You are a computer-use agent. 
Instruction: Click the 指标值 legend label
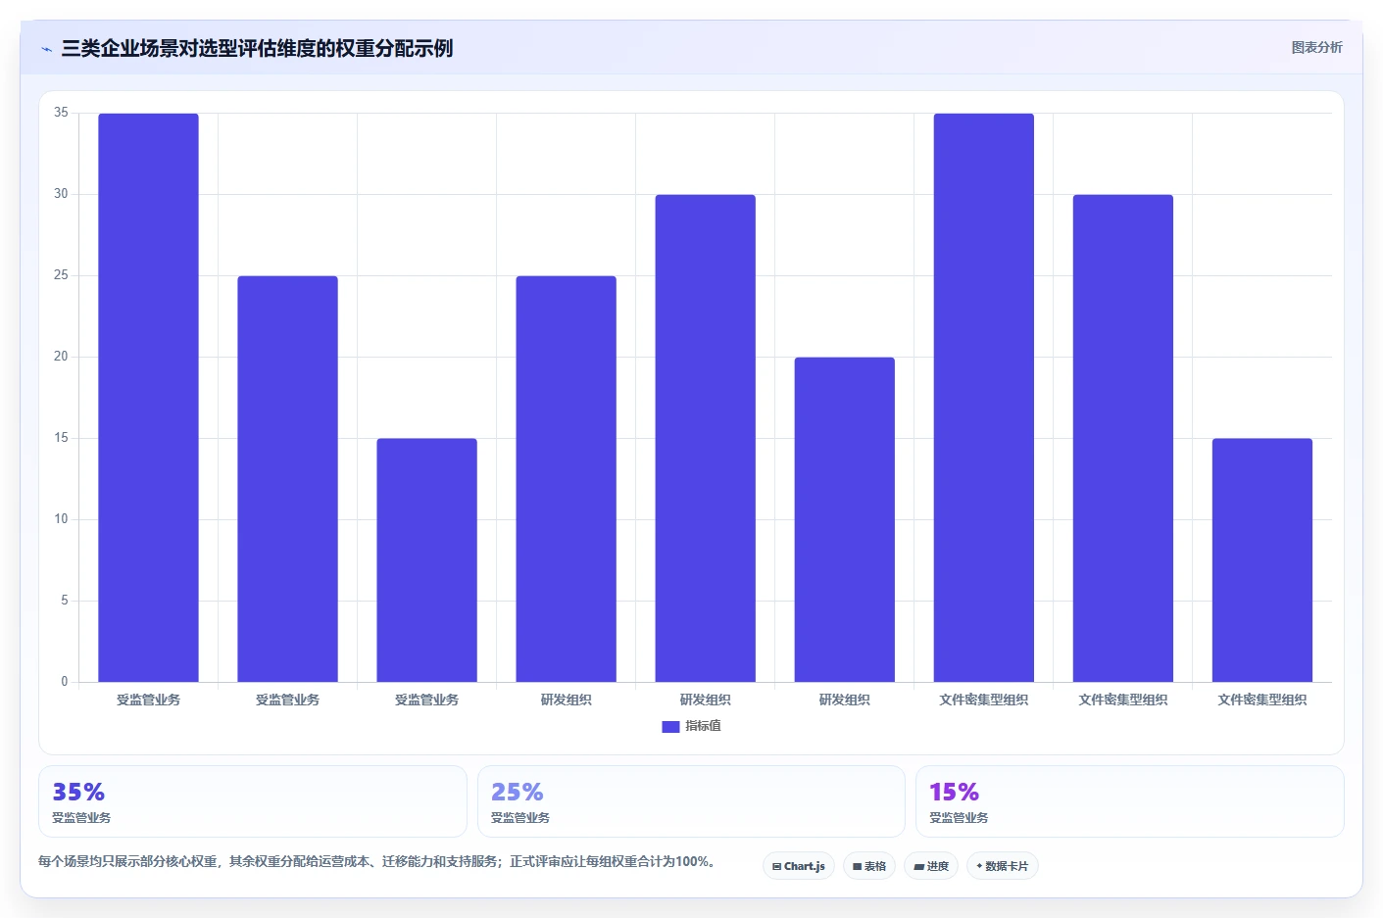(703, 726)
